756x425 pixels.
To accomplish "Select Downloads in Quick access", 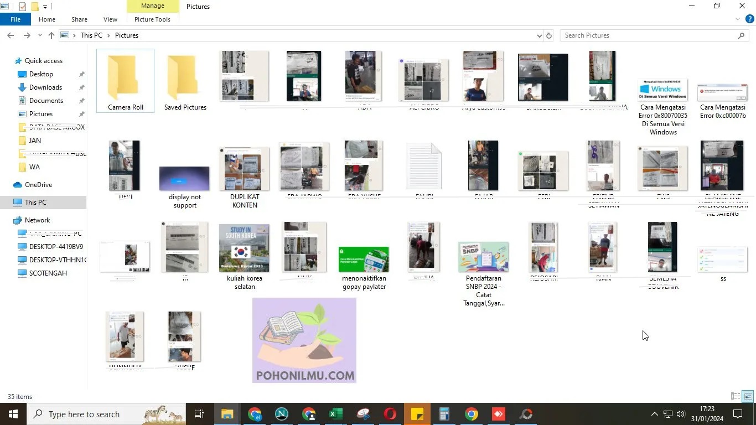I will click(45, 87).
